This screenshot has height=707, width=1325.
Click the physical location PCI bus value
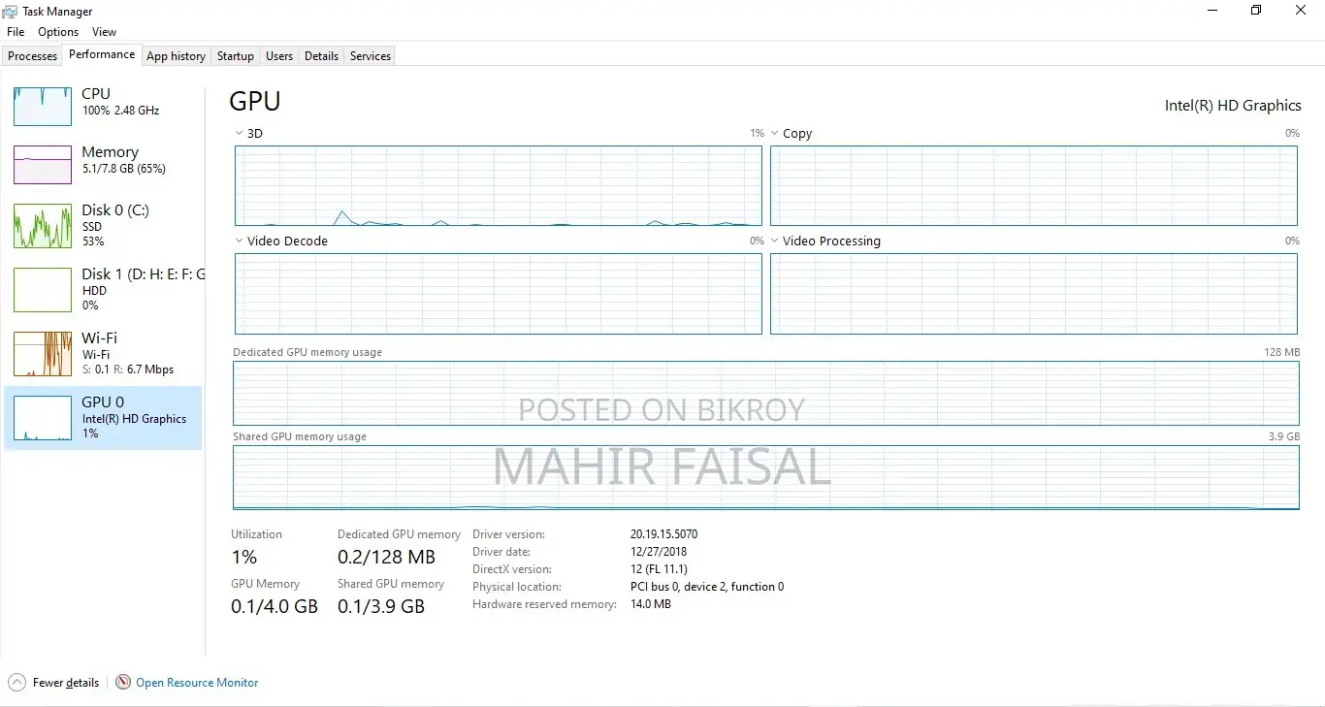point(707,587)
